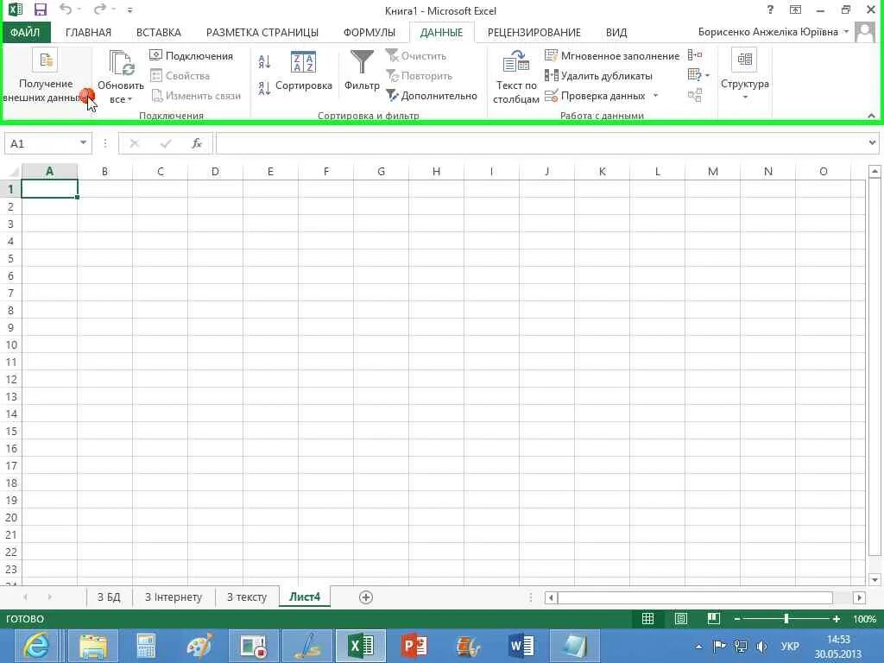Click the horizontal scrollbar right arrow
This screenshot has width=884, height=663.
click(x=859, y=597)
